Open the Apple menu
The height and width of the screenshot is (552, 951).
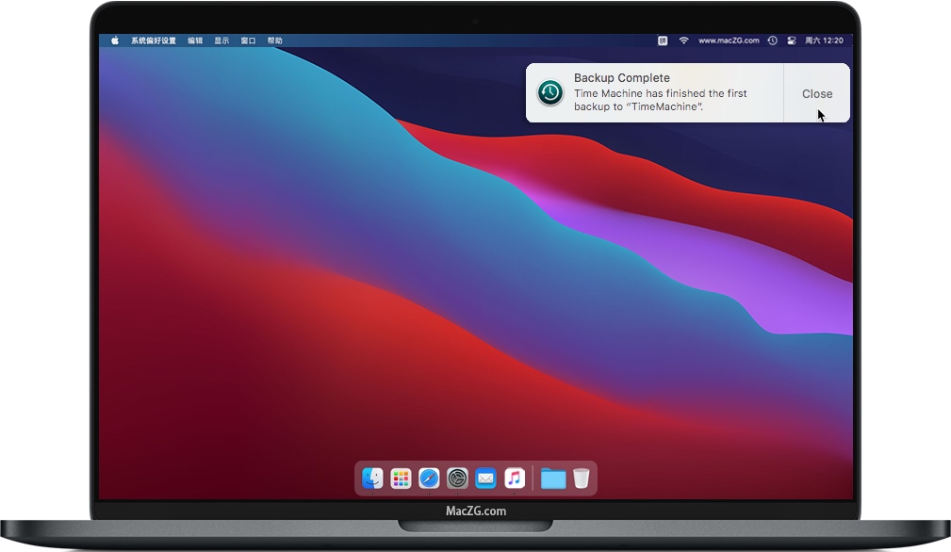point(115,41)
